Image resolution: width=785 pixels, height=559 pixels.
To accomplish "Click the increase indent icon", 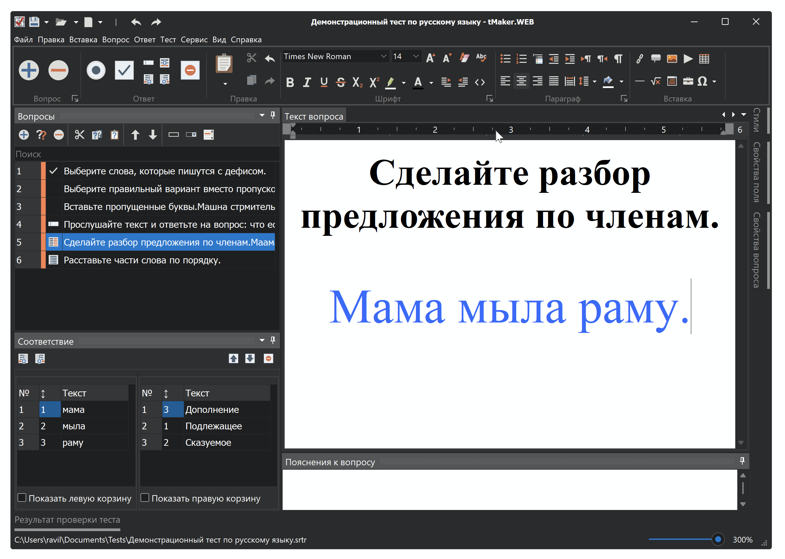I will click(570, 59).
